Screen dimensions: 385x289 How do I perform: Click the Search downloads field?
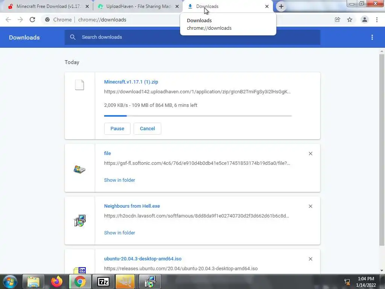pos(192,37)
